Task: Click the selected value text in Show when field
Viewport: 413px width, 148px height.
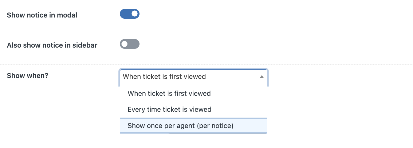Action: coord(164,77)
